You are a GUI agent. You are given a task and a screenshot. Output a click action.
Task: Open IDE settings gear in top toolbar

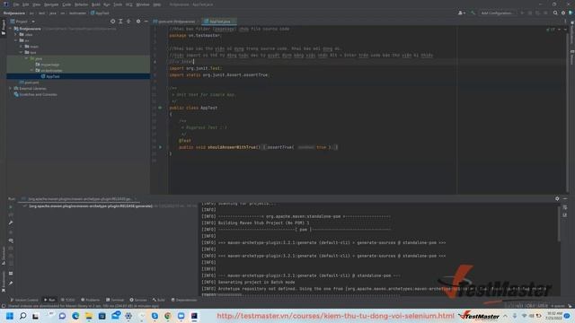click(563, 13)
